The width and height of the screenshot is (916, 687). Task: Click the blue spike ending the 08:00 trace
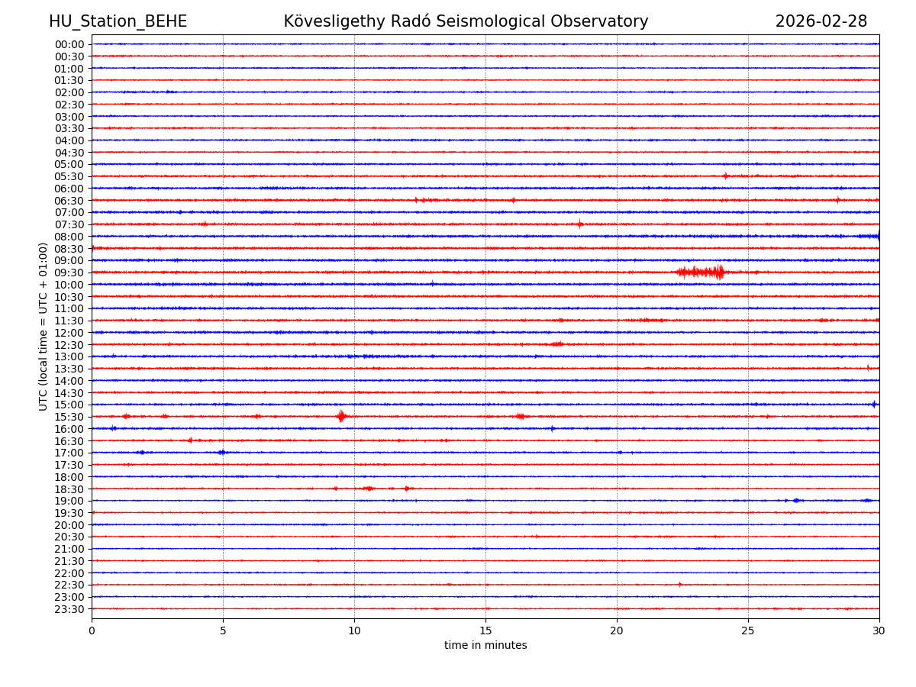click(x=877, y=236)
